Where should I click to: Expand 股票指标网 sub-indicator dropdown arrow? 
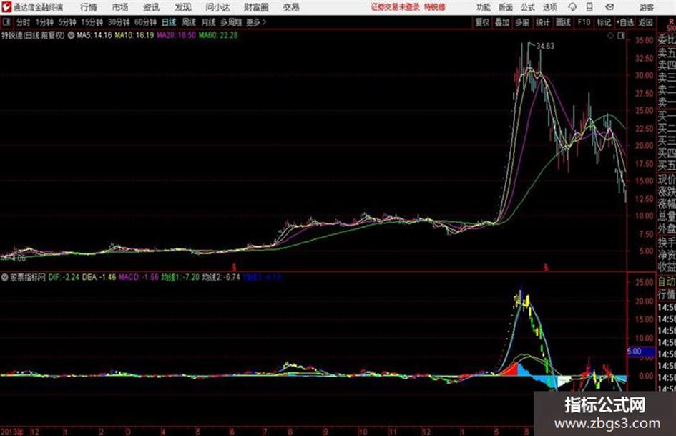[x=4, y=278]
